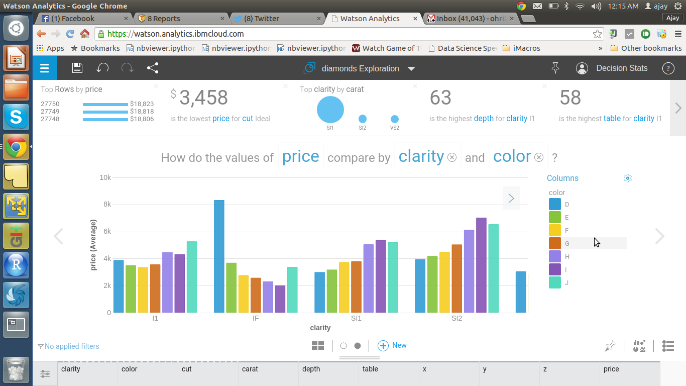The height and width of the screenshot is (386, 686).
Task: Open the help question mark icon
Action: (x=668, y=68)
